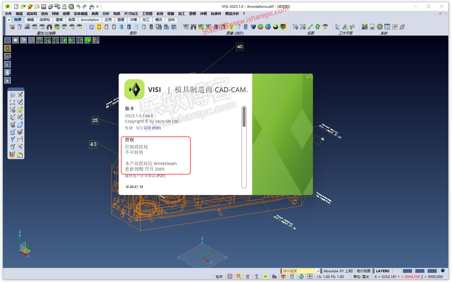Open the 绝对视图 view selector

click(363, 271)
